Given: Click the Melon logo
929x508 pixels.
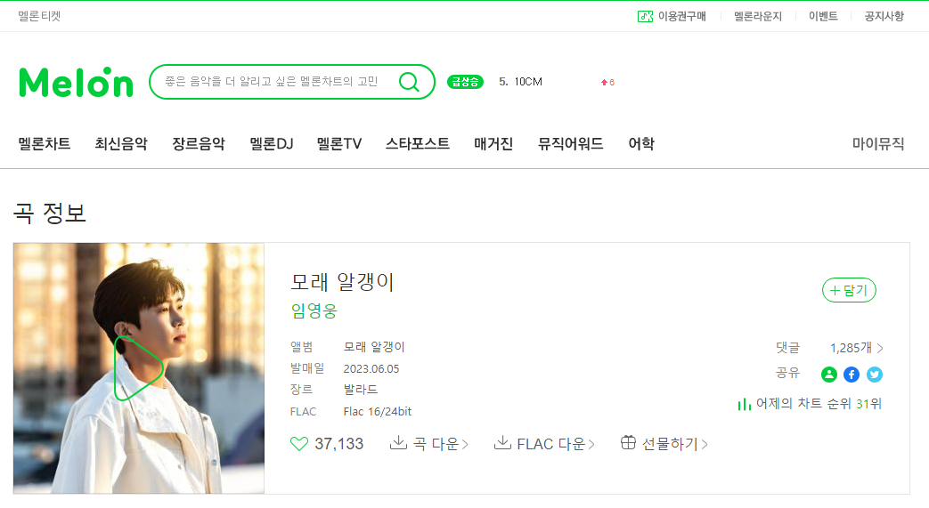Looking at the screenshot, I should coord(77,82).
